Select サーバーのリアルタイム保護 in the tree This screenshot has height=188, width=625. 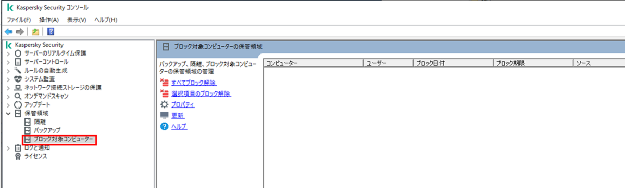pyautogui.click(x=56, y=53)
